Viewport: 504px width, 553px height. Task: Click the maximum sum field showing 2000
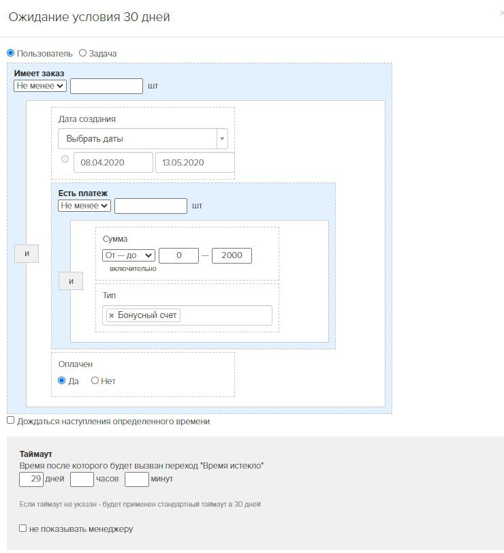point(232,255)
